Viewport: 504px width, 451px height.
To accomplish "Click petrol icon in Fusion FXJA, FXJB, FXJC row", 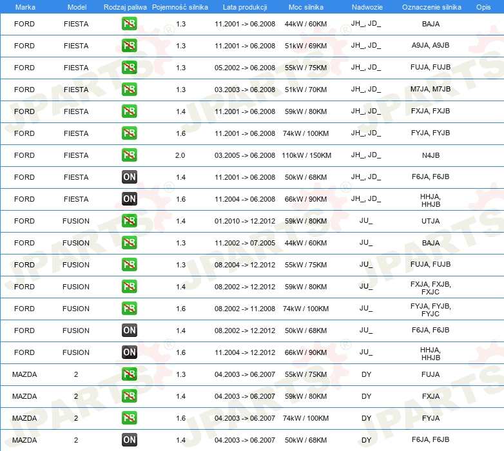I will [x=129, y=287].
